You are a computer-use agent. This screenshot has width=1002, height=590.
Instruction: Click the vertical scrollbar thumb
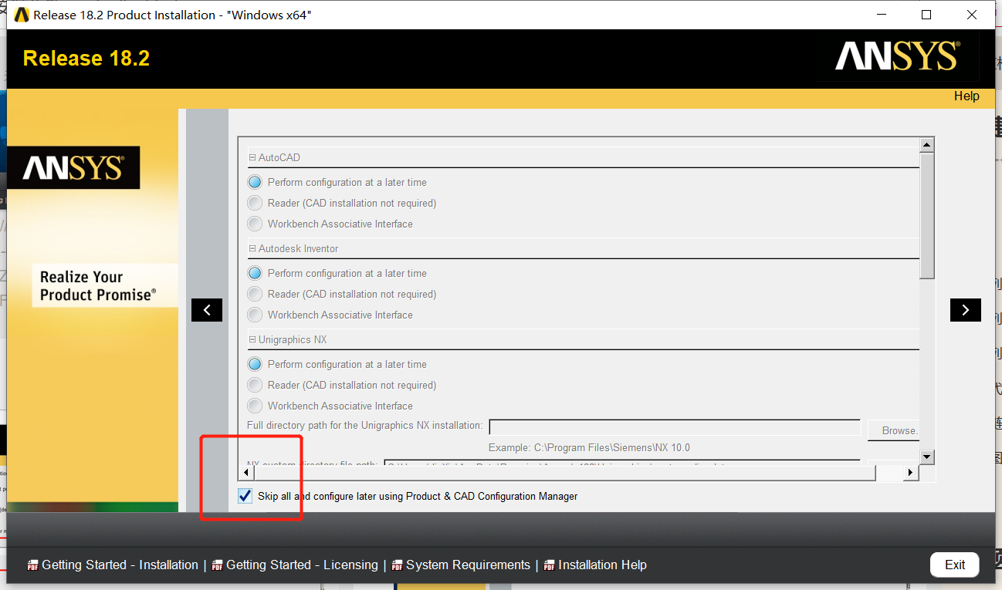[x=927, y=216]
